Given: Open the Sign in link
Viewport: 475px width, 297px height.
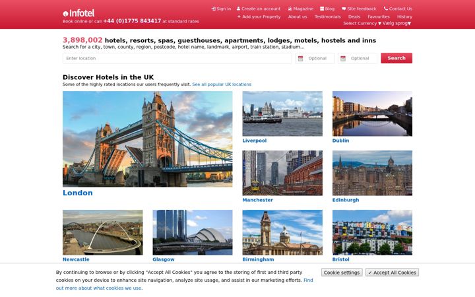Looking at the screenshot, I should pyautogui.click(x=224, y=9).
